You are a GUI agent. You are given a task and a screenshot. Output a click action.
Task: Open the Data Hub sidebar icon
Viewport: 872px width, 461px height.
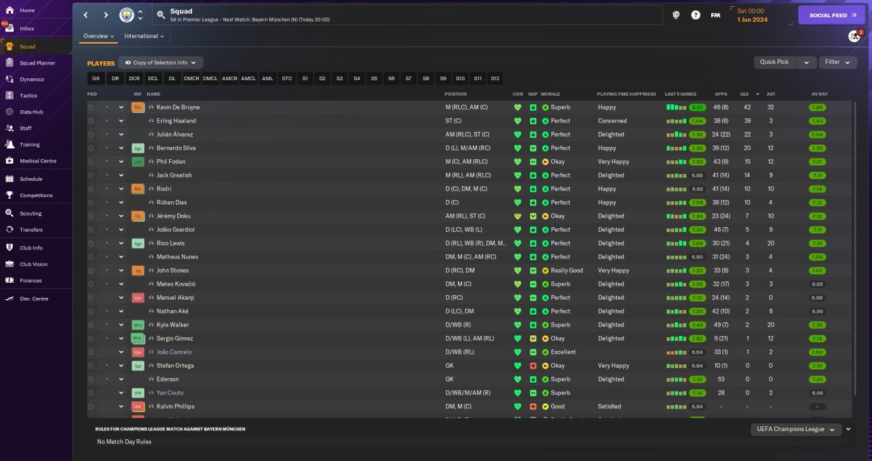10,112
